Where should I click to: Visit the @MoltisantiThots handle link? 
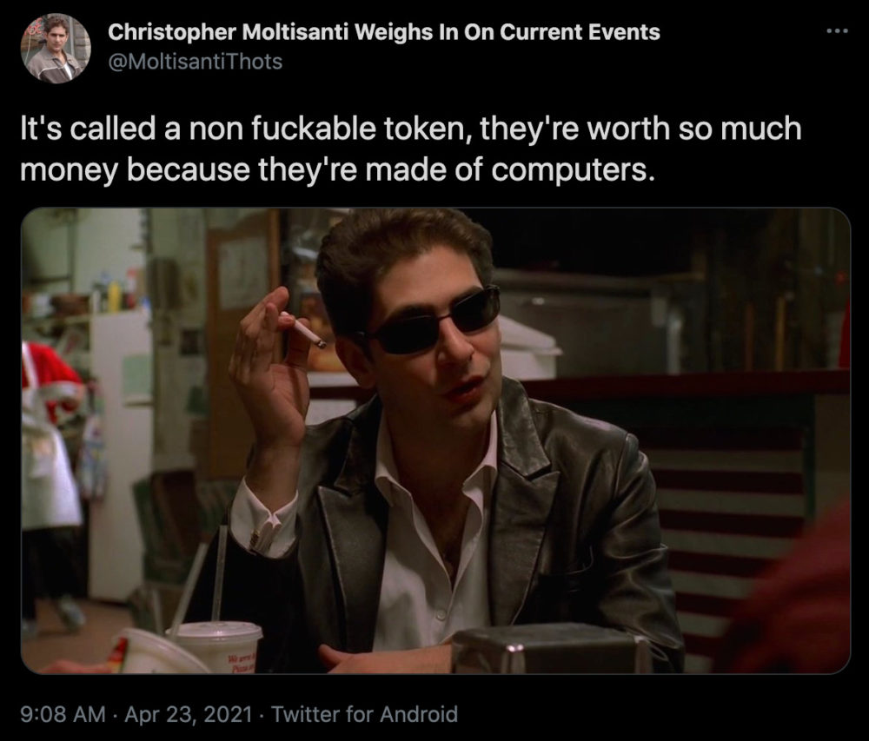tap(195, 62)
